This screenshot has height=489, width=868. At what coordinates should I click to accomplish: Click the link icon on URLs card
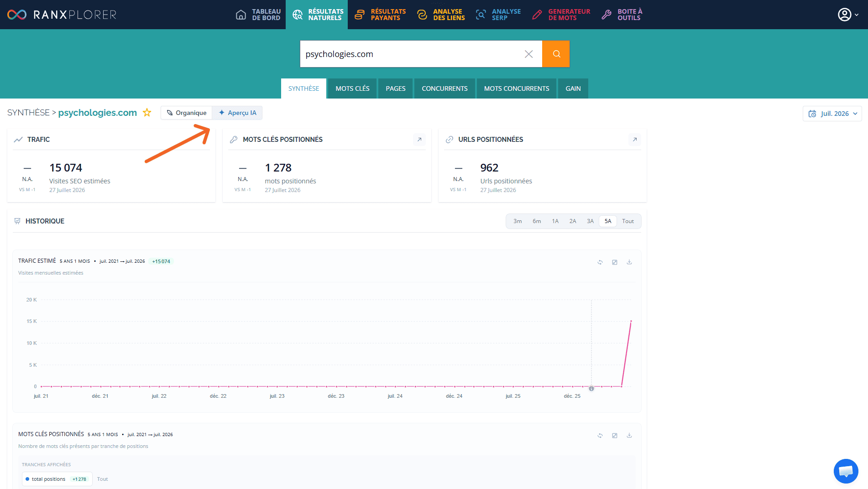pos(450,140)
